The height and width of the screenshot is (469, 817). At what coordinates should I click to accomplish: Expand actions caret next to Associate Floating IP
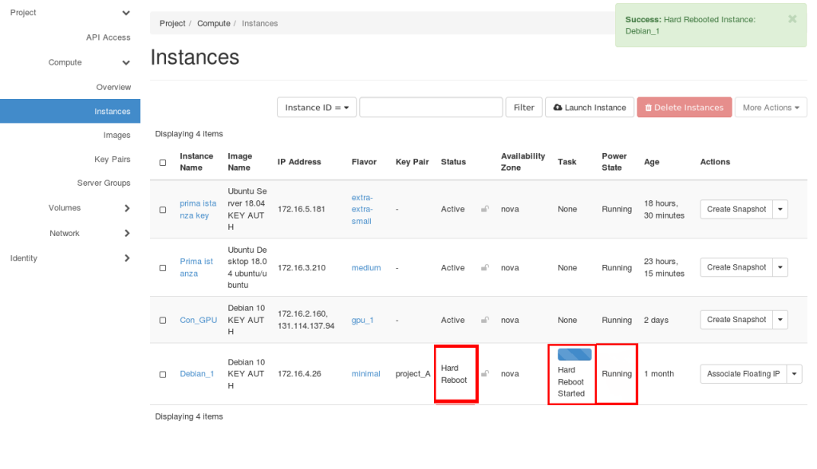pyautogui.click(x=795, y=374)
